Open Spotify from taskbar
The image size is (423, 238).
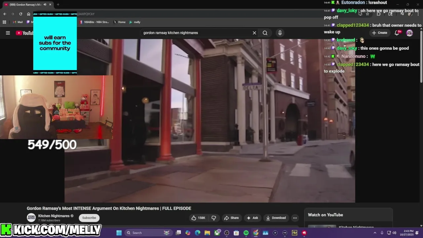click(x=246, y=233)
